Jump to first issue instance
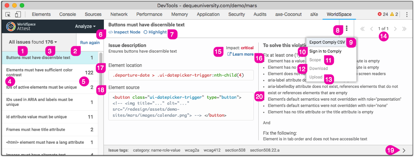Screen dimensions: 414x157 tap(363, 29)
